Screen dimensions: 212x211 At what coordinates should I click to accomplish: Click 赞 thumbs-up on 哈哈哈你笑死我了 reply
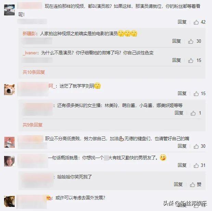pos(196,184)
